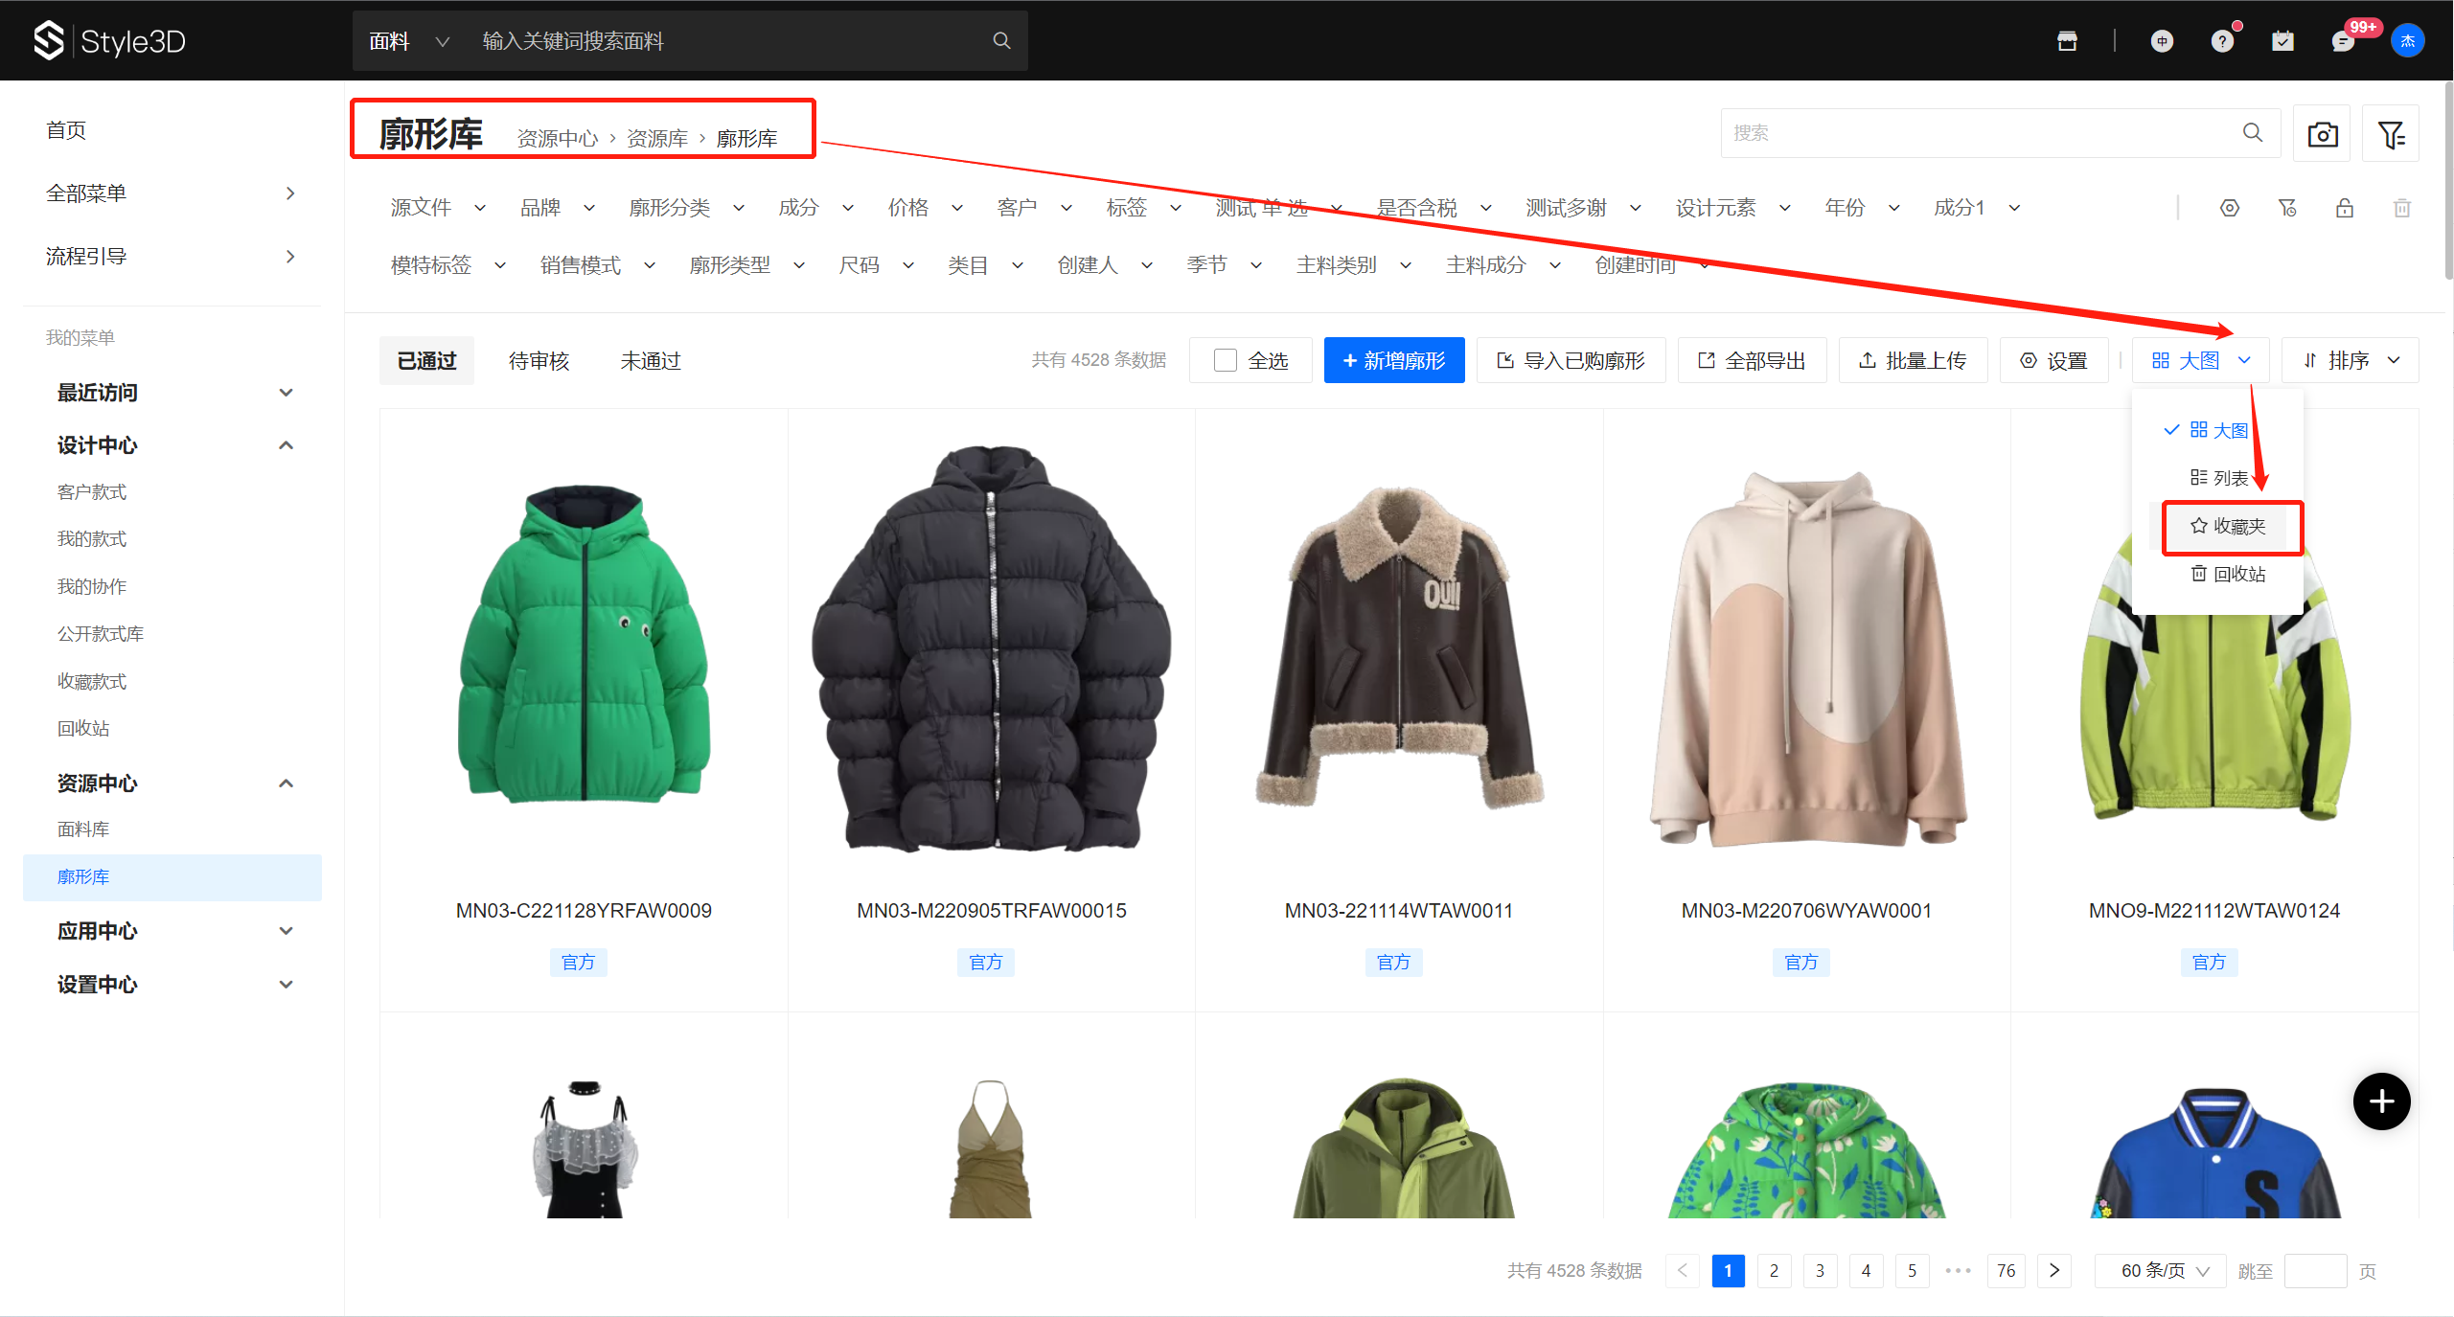
Task: Go to page 2
Action: (x=1774, y=1271)
